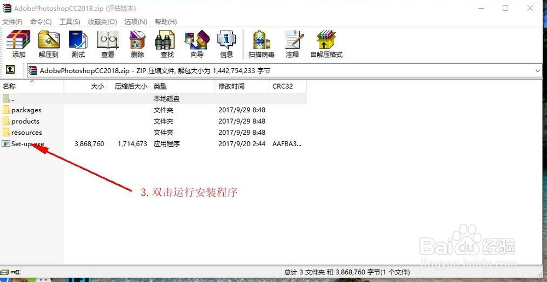547x282 pixels.
Task: Click the packages folder name
Action: [x=26, y=110]
